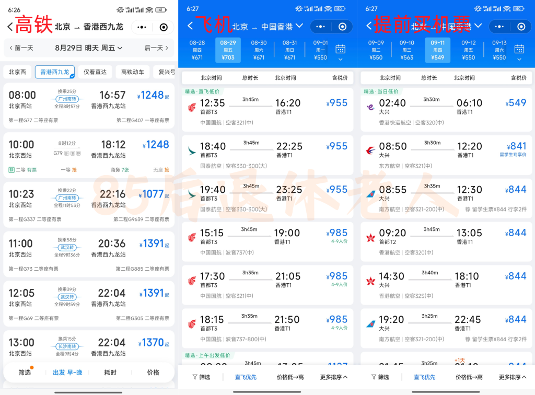535x395 pixels.
Task: Go back in the 09-11 flight panel
Action: pos(369,26)
